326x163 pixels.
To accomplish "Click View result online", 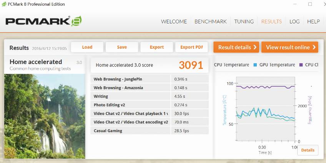I will [x=290, y=47].
